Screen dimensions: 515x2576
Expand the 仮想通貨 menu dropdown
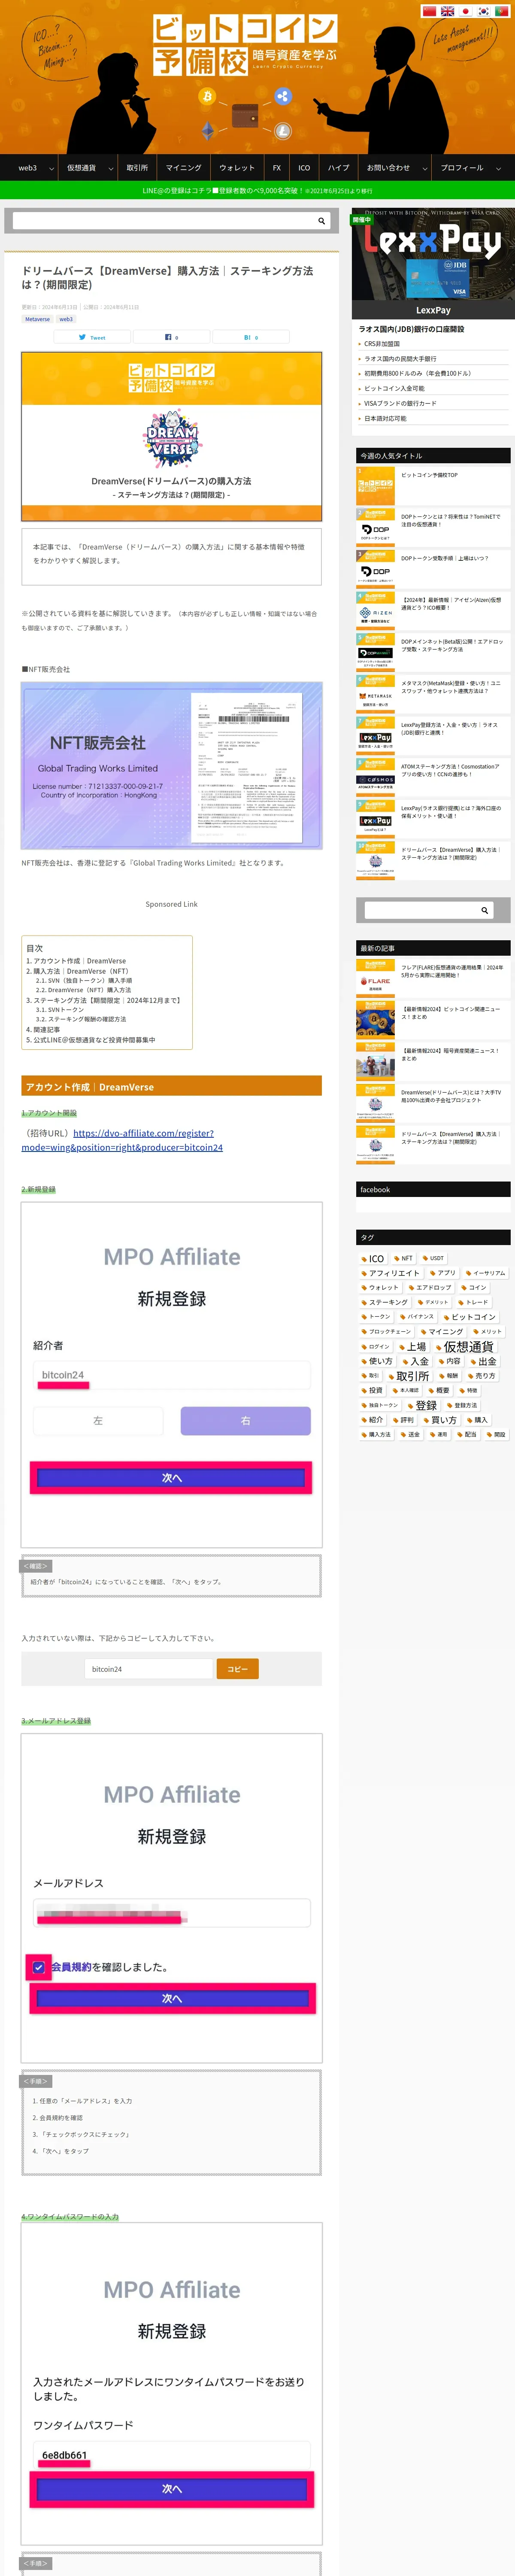pos(88,168)
